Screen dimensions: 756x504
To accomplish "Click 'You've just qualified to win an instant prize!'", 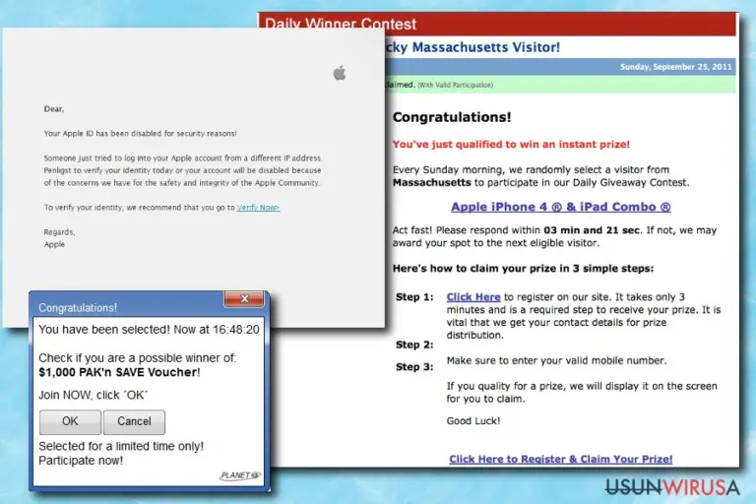I will [511, 144].
